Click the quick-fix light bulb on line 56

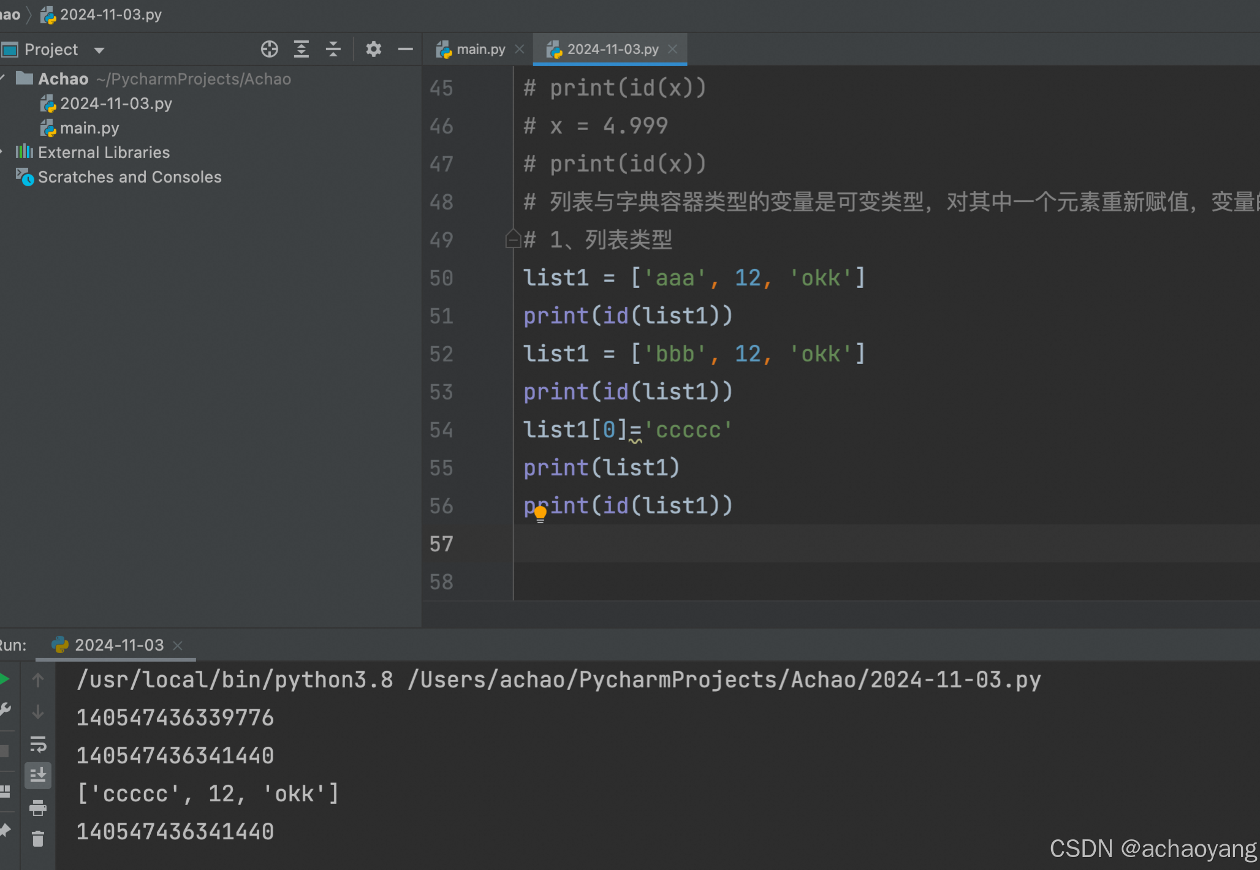tap(540, 513)
